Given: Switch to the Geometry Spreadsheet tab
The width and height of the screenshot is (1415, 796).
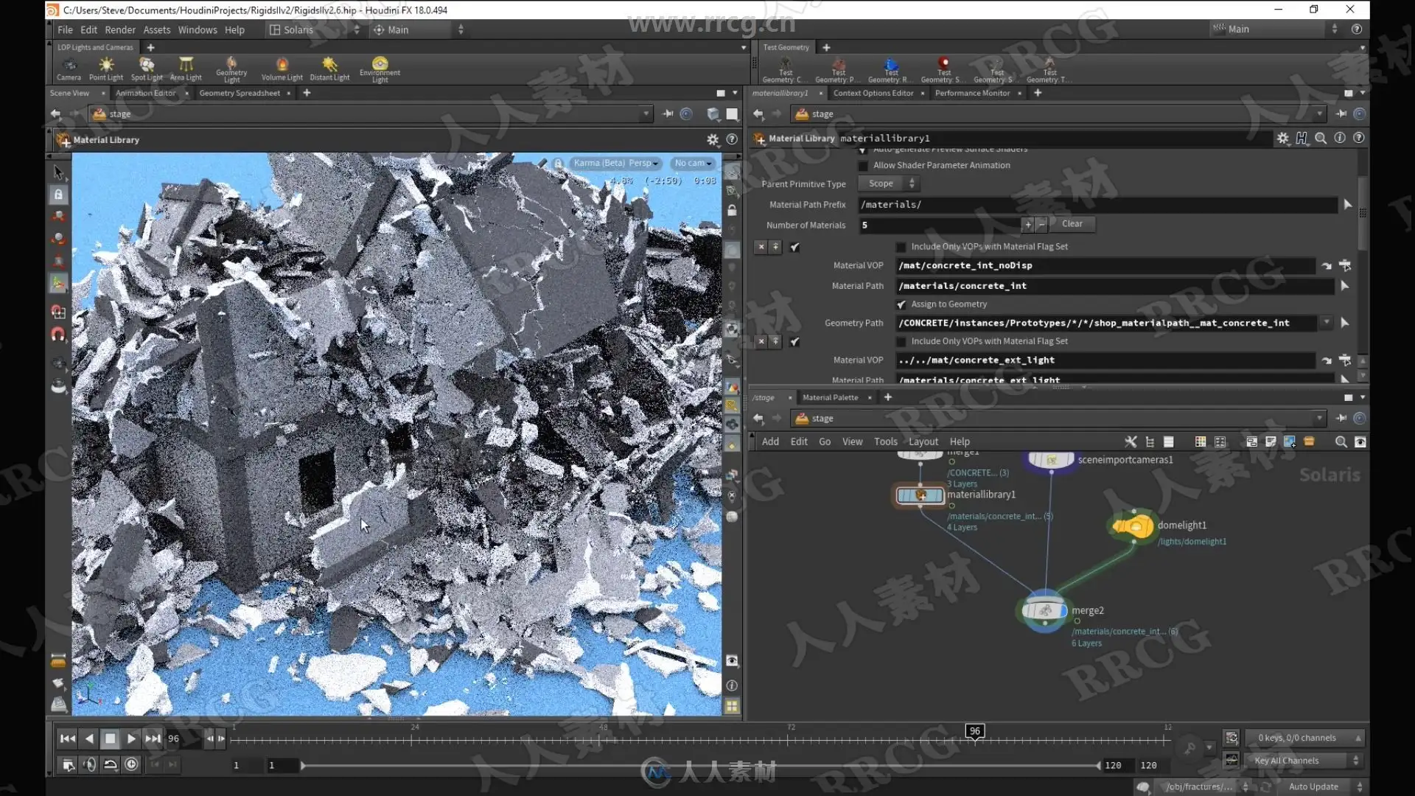Looking at the screenshot, I should 240,93.
